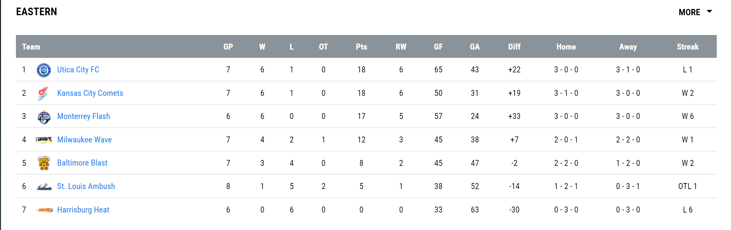The height and width of the screenshot is (230, 731).
Task: Visit the Baltimore Blast link
Action: coord(82,163)
